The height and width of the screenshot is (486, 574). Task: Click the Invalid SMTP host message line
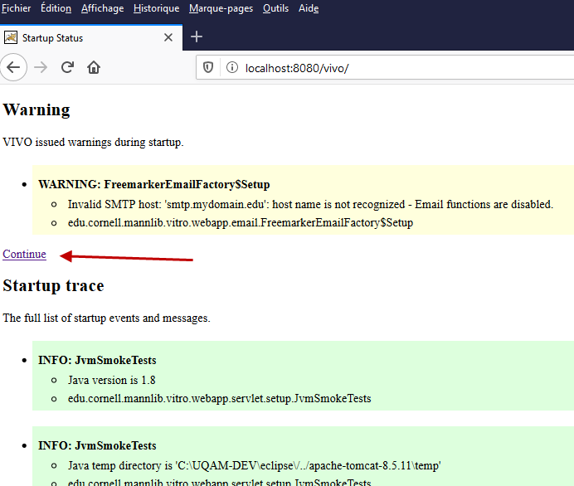(x=310, y=204)
